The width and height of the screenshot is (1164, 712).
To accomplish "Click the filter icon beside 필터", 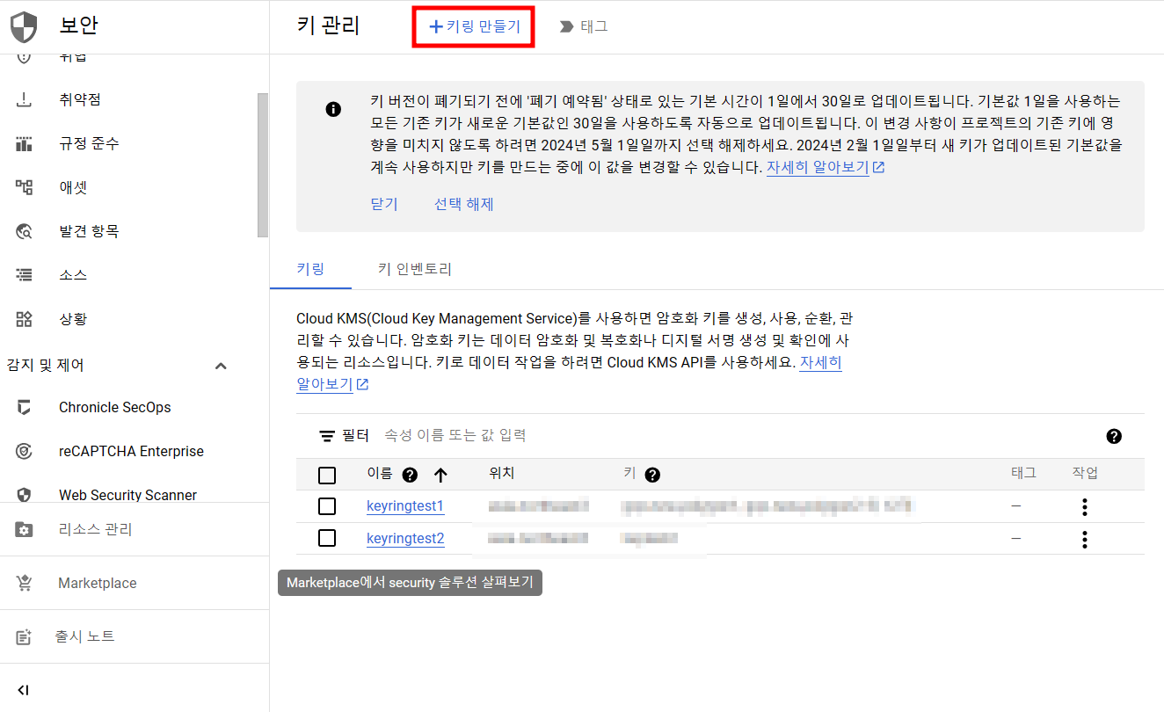I will (x=327, y=436).
